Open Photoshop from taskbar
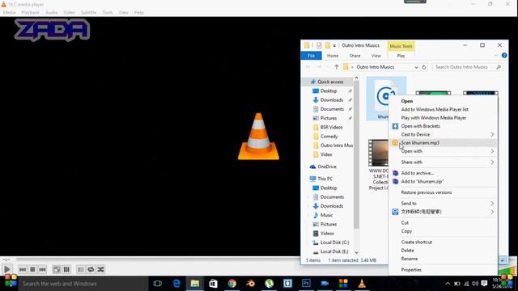Viewport: 518px width, 291px height. tap(306, 284)
